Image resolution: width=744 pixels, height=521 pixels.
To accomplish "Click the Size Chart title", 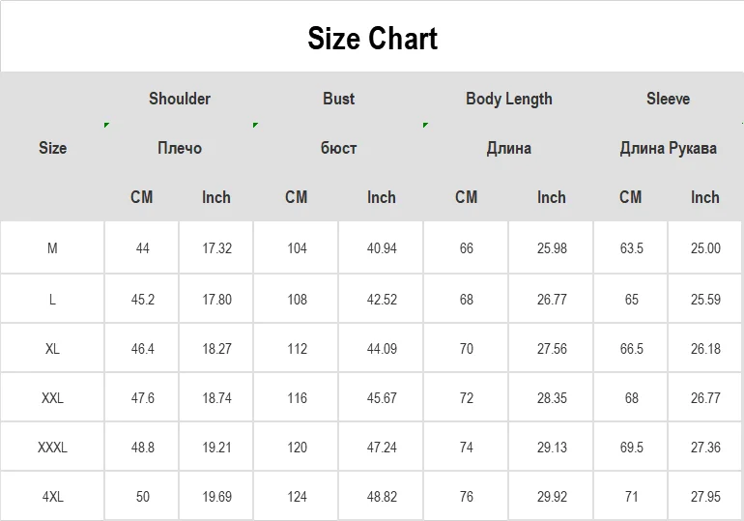I will click(372, 39).
